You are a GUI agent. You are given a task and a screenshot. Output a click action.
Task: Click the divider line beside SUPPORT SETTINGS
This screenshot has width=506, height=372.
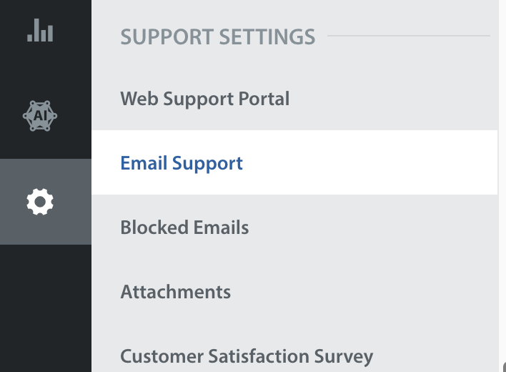409,36
